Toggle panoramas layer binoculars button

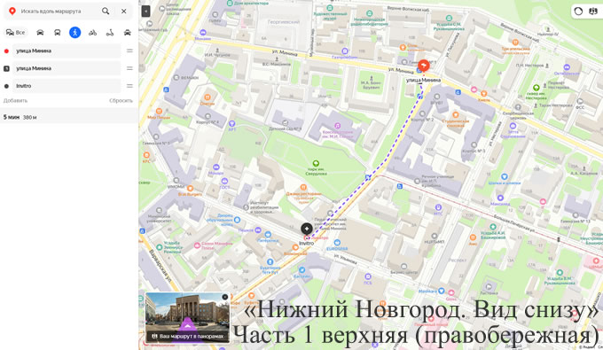click(592, 12)
